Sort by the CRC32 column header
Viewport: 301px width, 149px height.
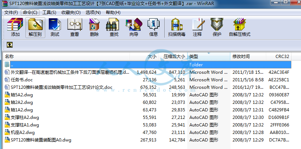click(279, 57)
